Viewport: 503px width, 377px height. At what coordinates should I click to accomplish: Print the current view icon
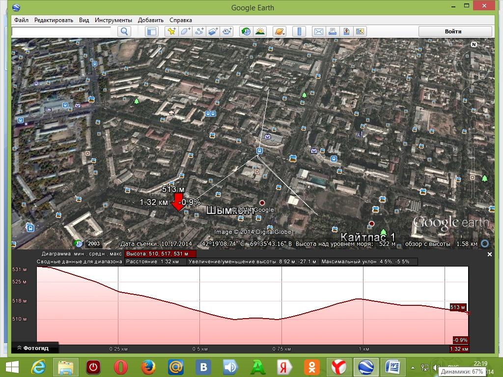(x=333, y=31)
